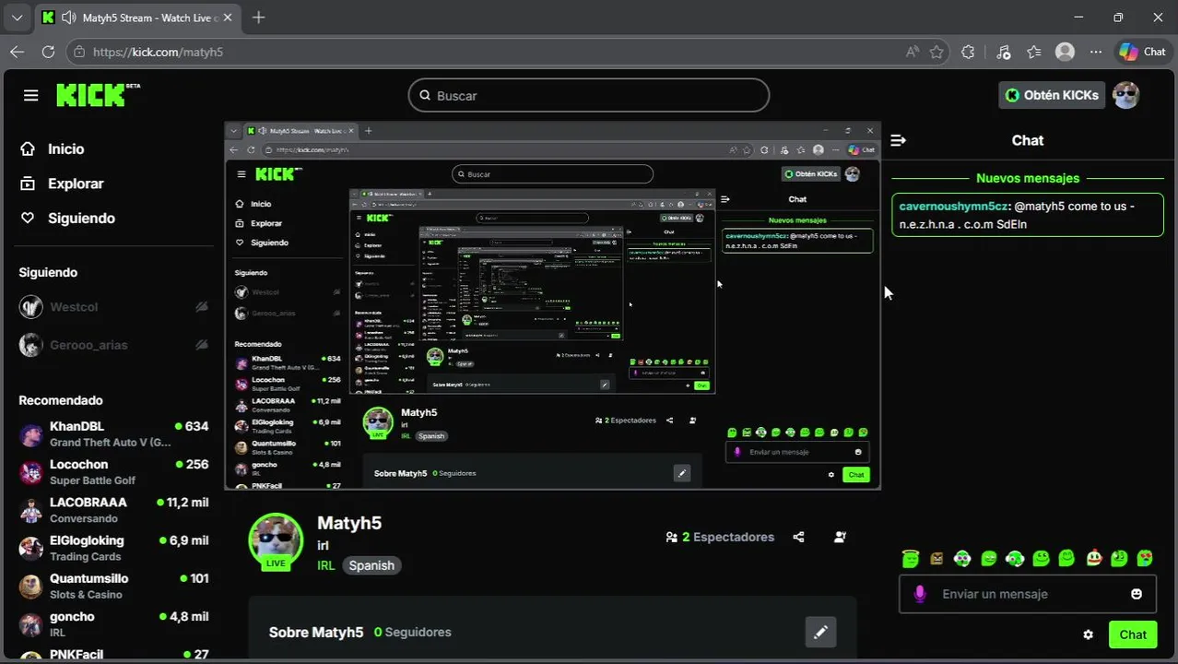1178x664 pixels.
Task: Insert the squinting green emote
Action: click(989, 558)
